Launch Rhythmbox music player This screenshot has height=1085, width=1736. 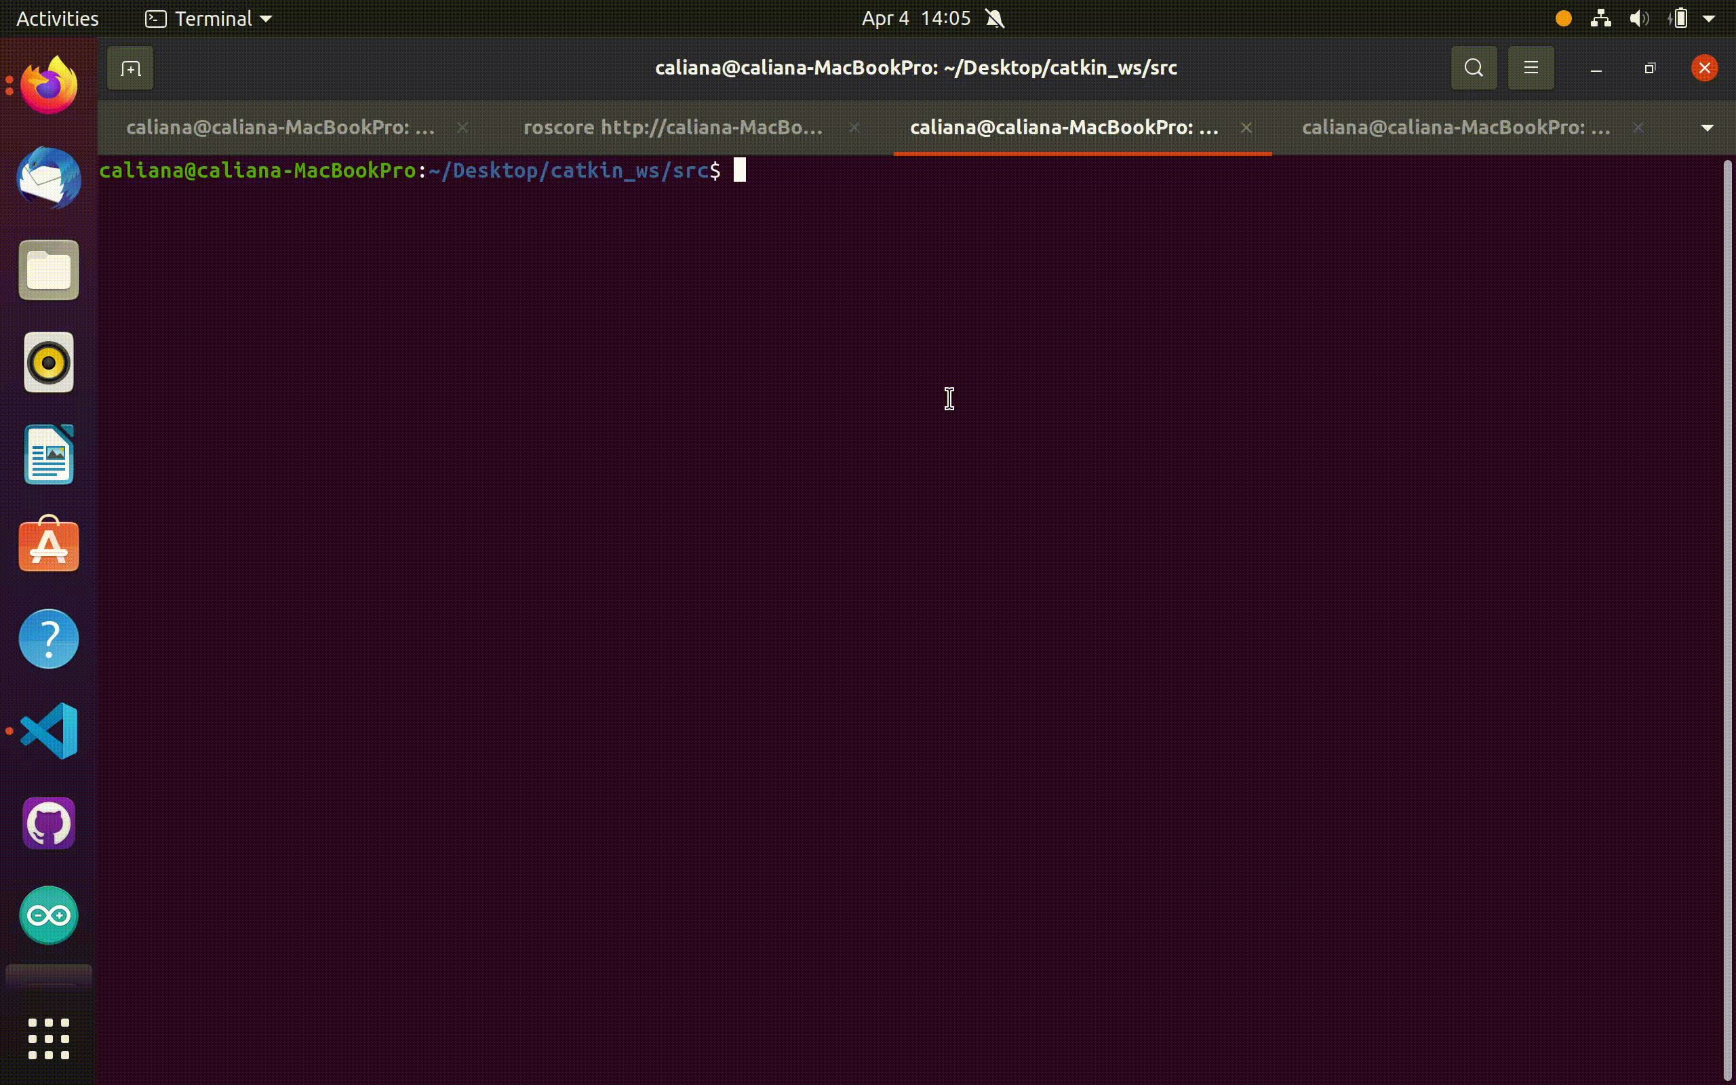coord(49,362)
